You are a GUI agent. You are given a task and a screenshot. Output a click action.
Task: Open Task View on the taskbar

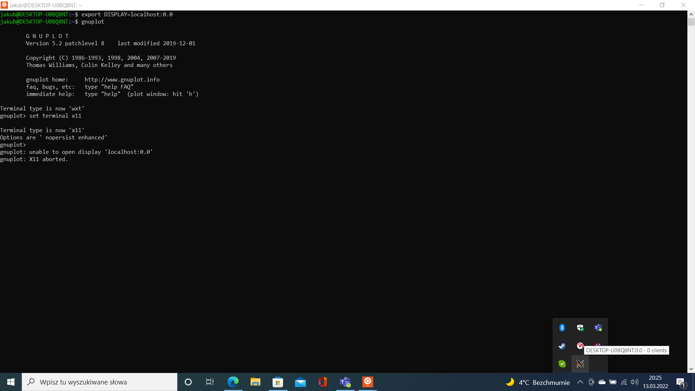point(210,382)
